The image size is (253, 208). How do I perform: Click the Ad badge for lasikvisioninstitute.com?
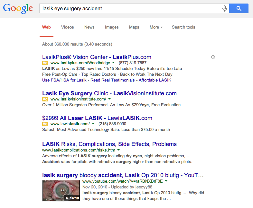[x=45, y=99]
